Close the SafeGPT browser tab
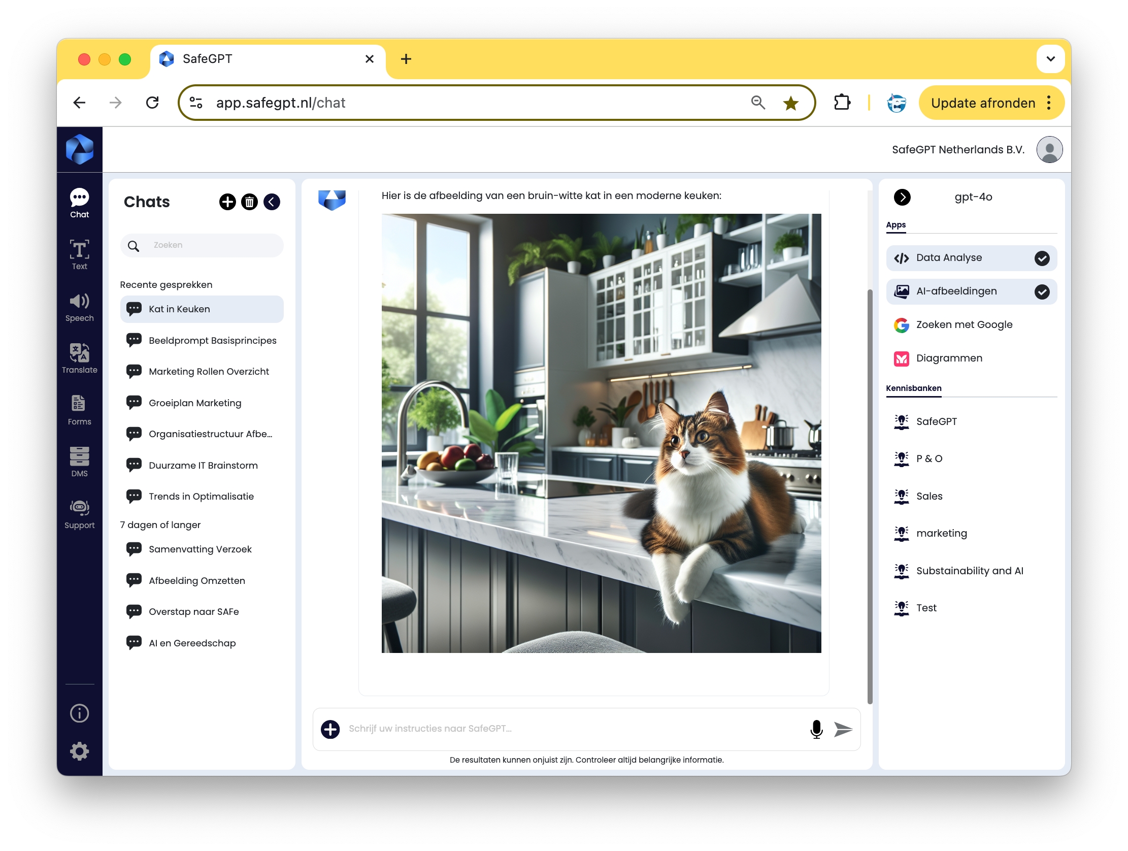This screenshot has width=1128, height=851. pos(370,59)
